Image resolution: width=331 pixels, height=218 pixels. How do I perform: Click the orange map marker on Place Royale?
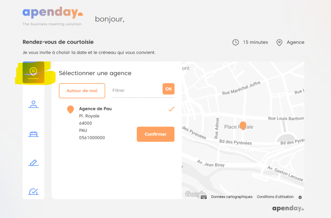[243, 125]
